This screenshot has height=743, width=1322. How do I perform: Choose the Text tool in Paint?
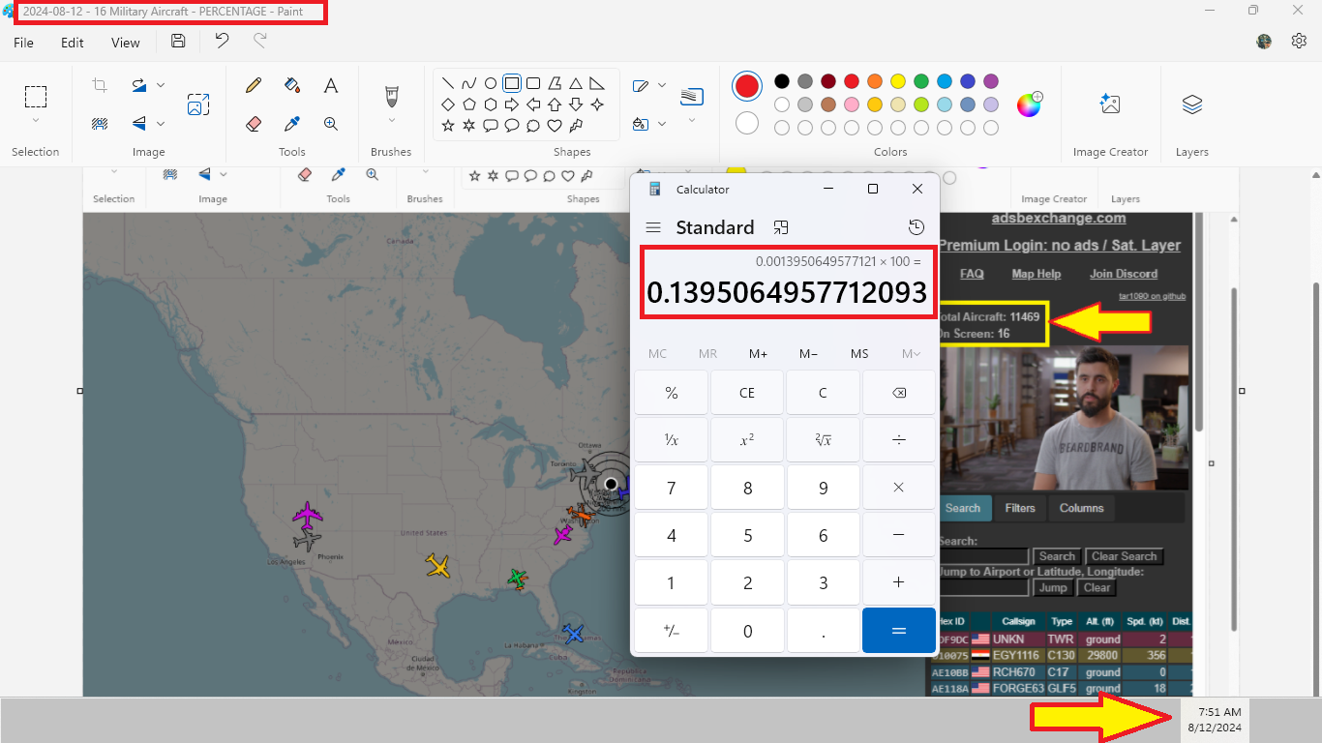tap(331, 85)
